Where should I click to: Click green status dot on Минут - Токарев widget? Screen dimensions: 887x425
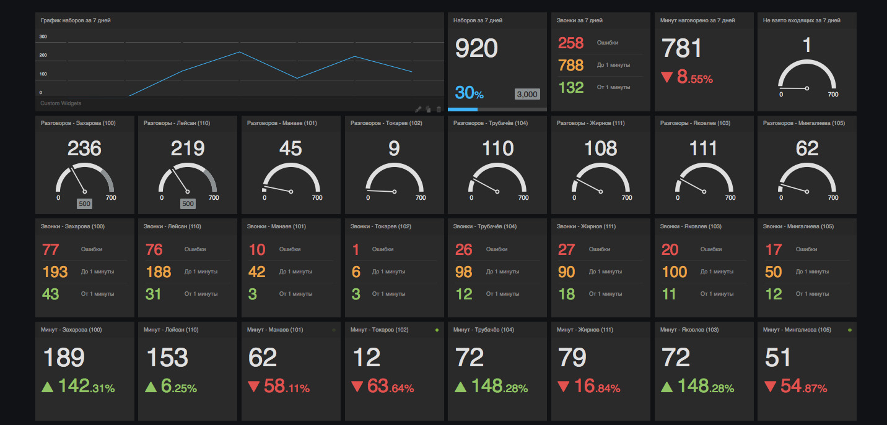click(x=437, y=330)
